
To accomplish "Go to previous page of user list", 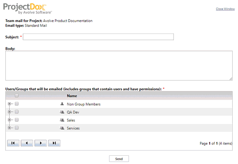I will coord(27,143).
